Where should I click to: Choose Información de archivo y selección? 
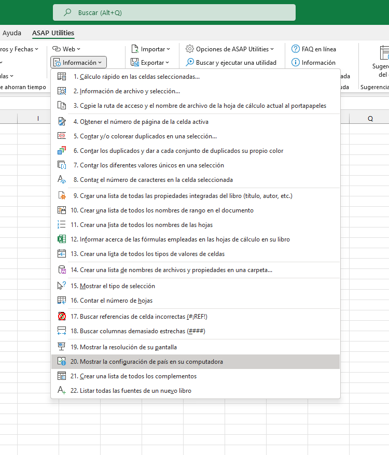click(195, 91)
